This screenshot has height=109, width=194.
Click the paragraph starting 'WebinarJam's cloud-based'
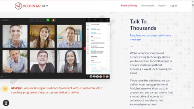tap(151, 63)
